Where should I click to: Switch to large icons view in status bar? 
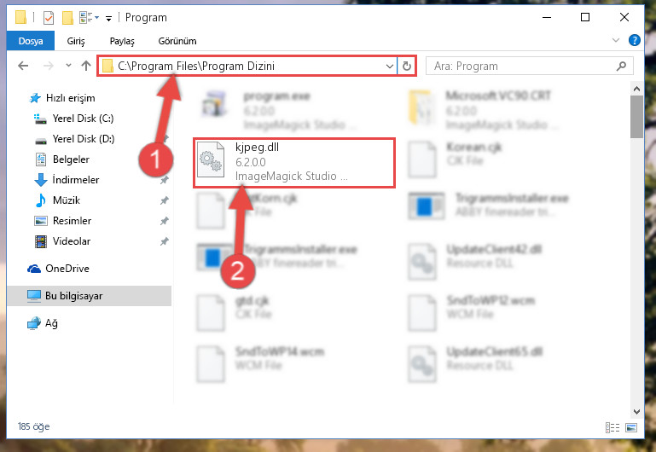631,427
